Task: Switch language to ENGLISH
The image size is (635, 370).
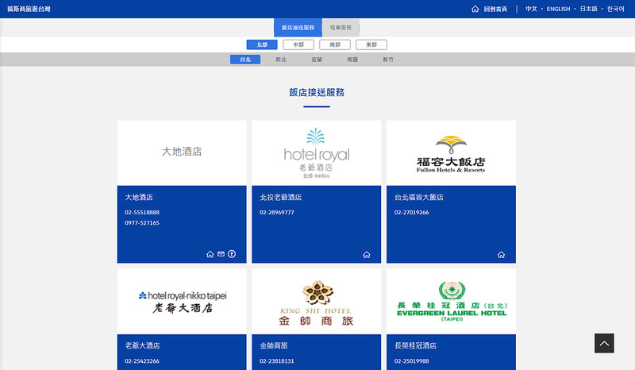Action: click(558, 9)
